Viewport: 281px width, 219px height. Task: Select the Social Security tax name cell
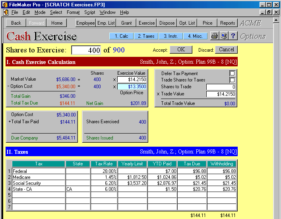click(x=39, y=183)
